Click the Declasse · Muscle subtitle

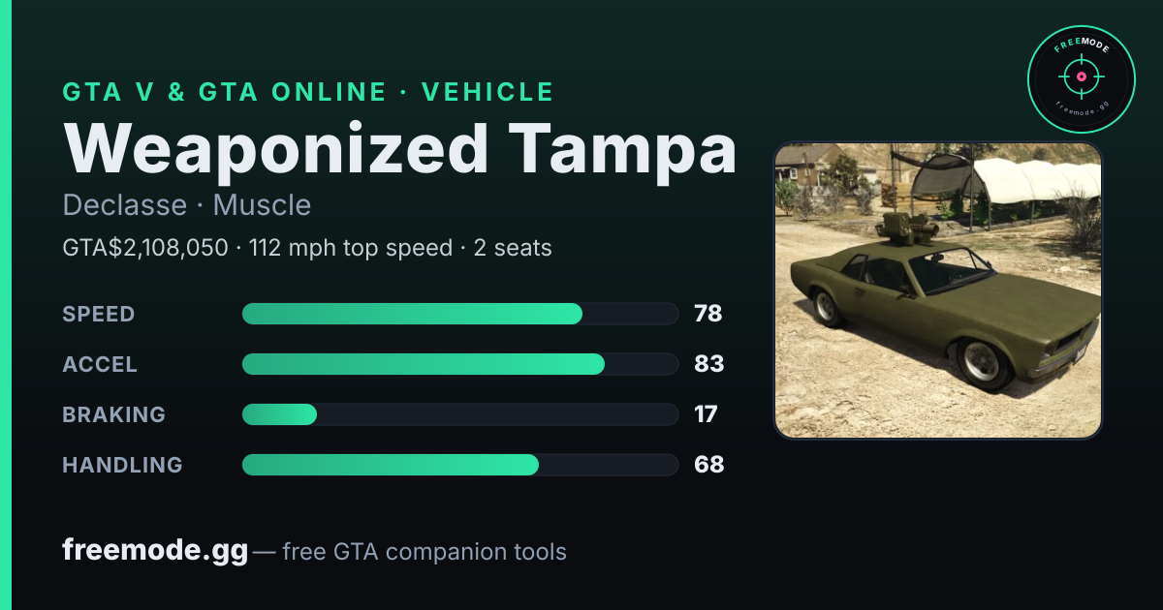(187, 205)
